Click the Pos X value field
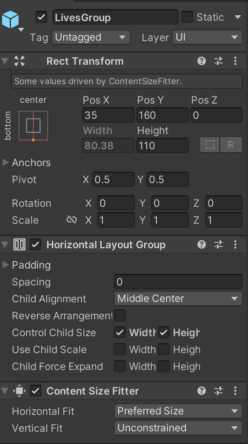 pyautogui.click(x=108, y=115)
